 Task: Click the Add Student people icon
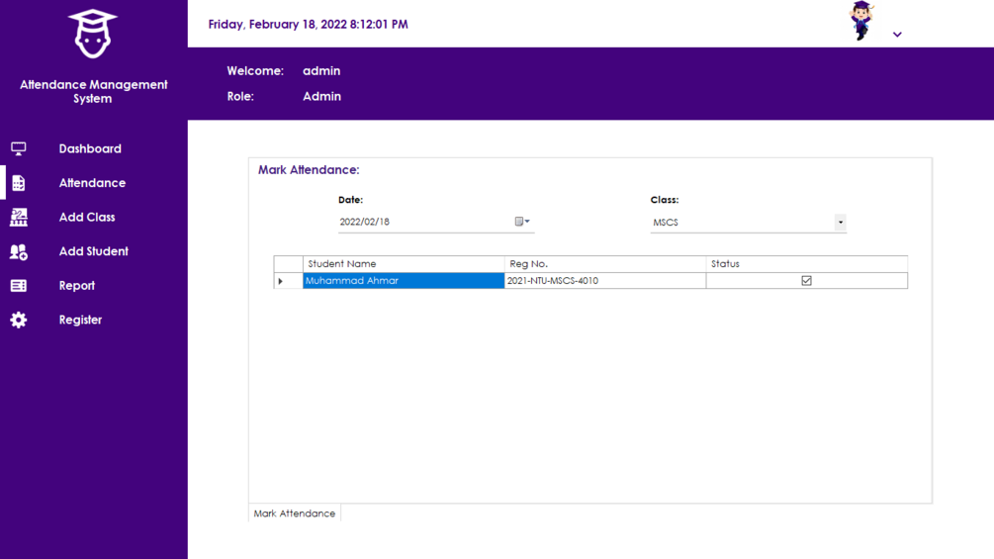click(19, 251)
